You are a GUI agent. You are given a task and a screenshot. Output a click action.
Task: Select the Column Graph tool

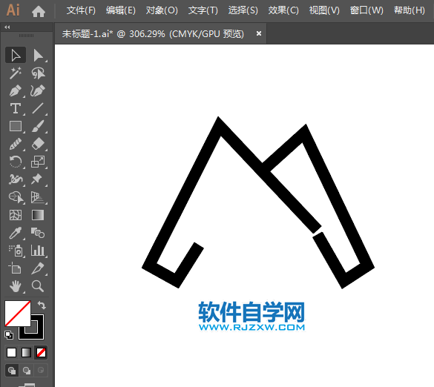[x=38, y=251]
